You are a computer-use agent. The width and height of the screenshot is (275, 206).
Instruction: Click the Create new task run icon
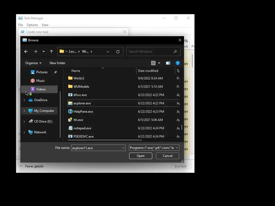coord(23,32)
